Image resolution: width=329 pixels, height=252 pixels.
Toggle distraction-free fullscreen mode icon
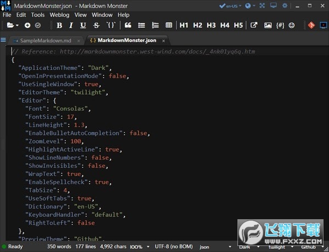262,5
